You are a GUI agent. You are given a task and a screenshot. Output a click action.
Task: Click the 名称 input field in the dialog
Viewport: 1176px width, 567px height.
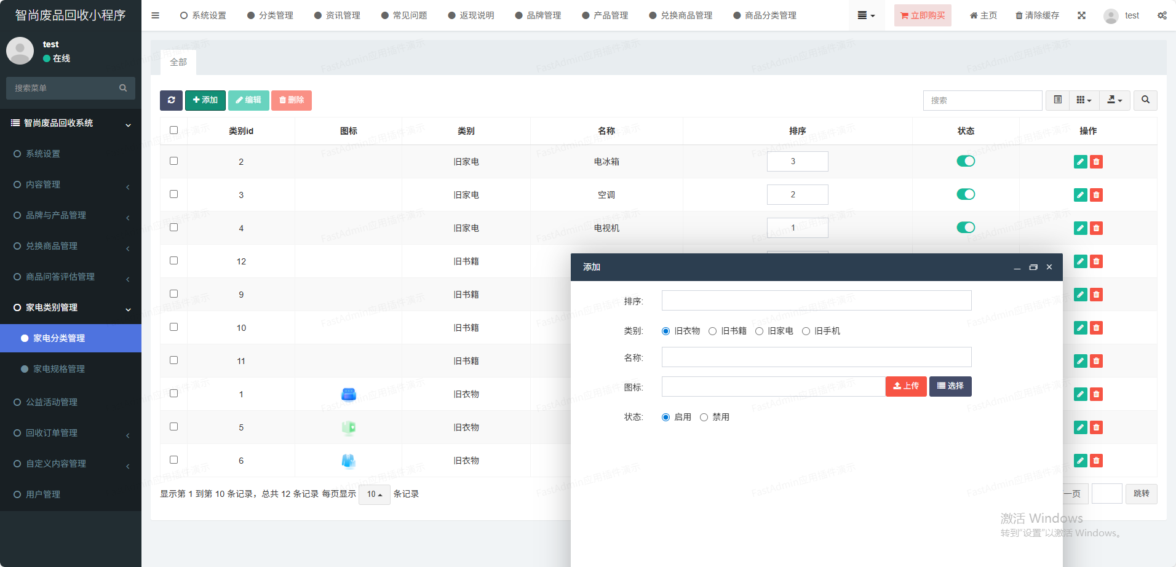tap(816, 357)
